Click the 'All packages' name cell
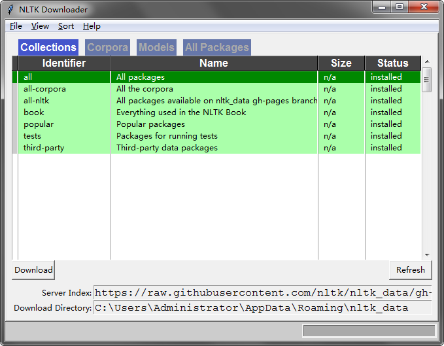 click(214, 77)
